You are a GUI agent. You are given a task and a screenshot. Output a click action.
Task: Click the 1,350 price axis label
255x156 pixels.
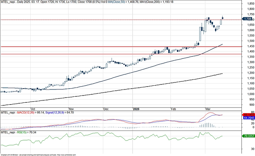coord(250,57)
